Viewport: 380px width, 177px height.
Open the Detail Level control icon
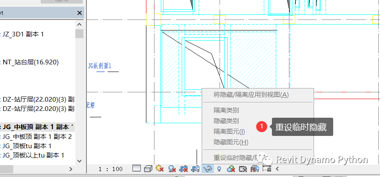[x=137, y=168]
